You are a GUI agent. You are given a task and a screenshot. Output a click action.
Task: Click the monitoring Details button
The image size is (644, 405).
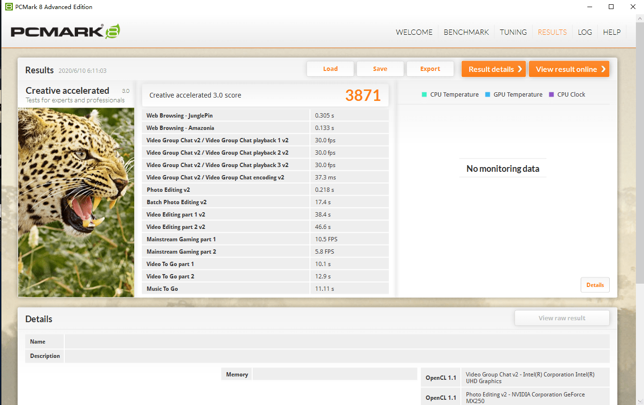coord(595,285)
